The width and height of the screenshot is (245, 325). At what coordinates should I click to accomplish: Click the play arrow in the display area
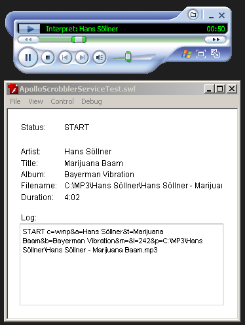coord(29,29)
